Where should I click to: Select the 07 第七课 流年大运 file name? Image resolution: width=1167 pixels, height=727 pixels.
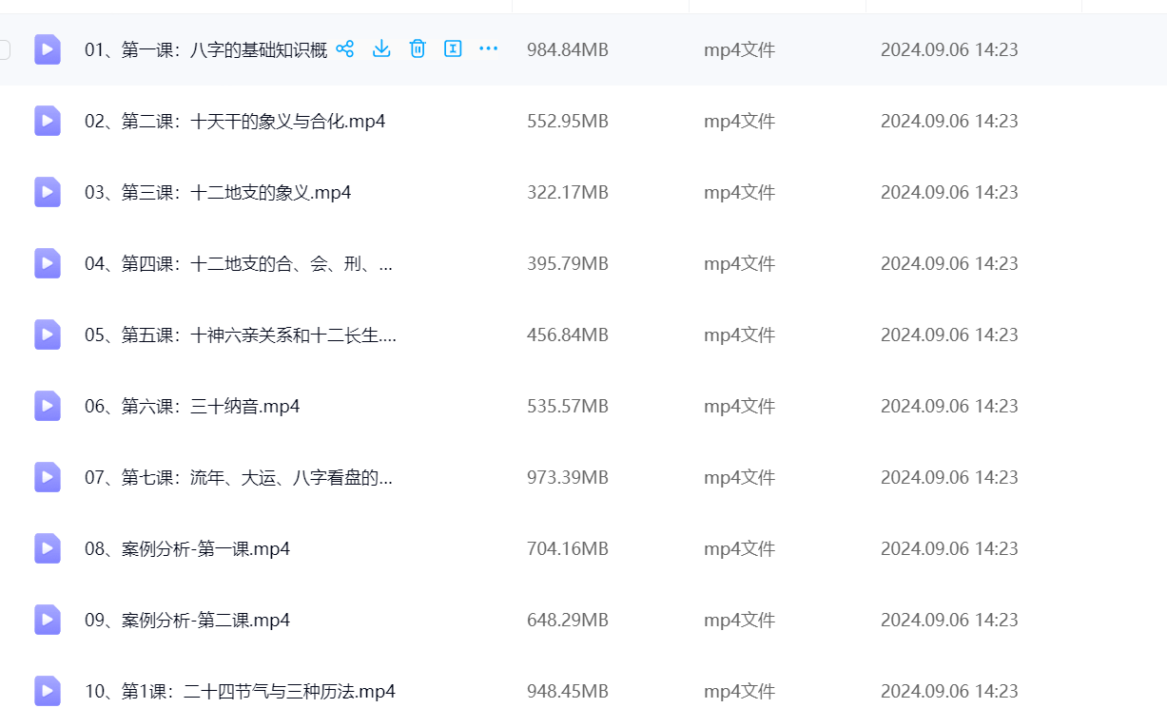point(238,477)
